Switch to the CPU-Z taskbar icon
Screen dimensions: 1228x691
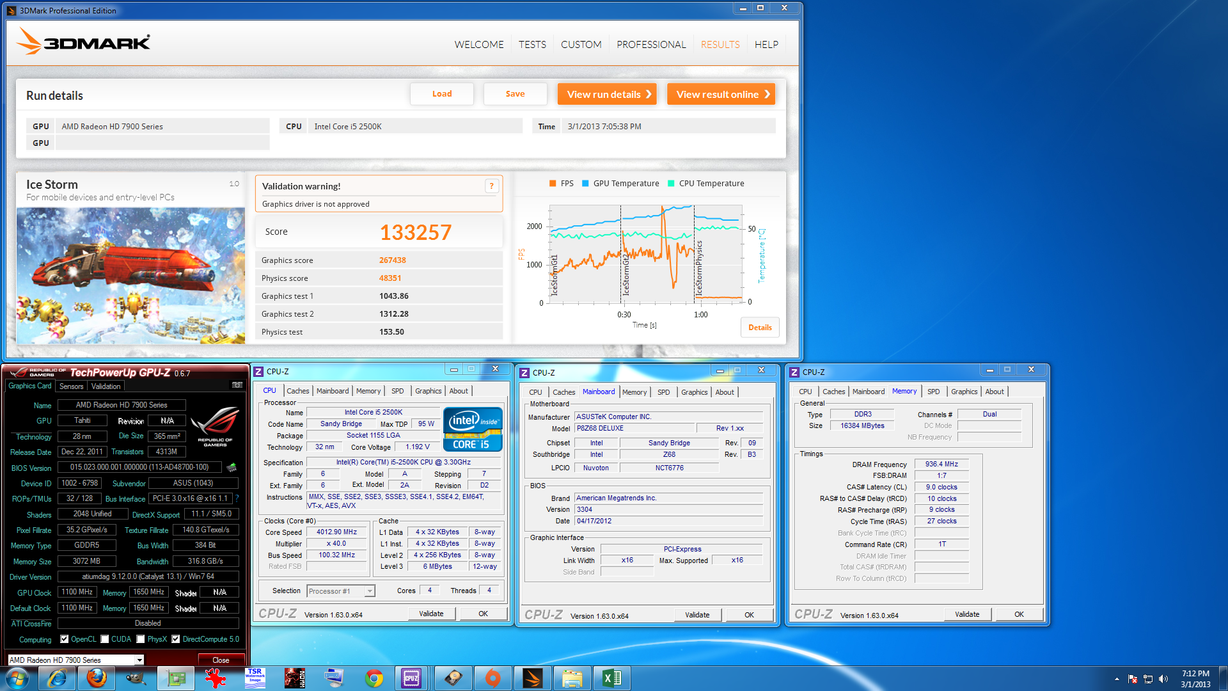coord(411,678)
